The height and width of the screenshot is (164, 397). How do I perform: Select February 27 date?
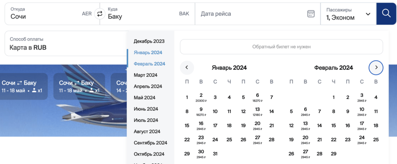pos(306,154)
